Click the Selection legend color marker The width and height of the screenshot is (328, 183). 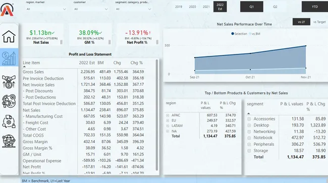coord(233,34)
